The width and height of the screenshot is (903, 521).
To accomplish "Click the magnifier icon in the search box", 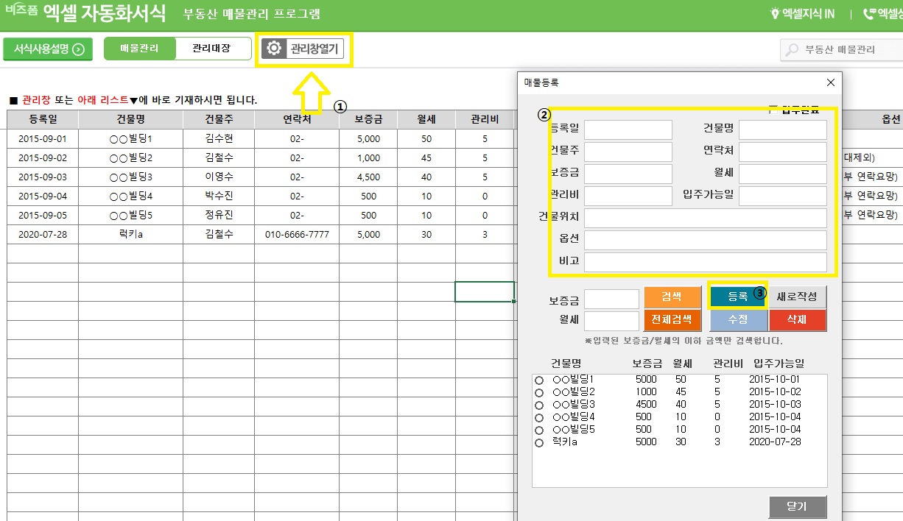I will point(793,50).
